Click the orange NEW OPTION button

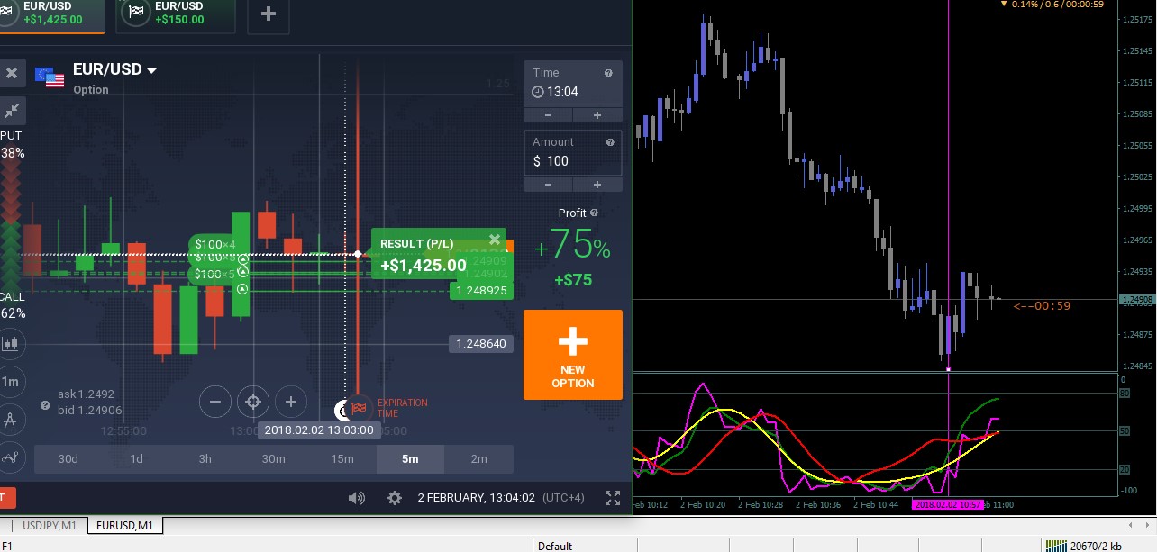[x=572, y=355]
